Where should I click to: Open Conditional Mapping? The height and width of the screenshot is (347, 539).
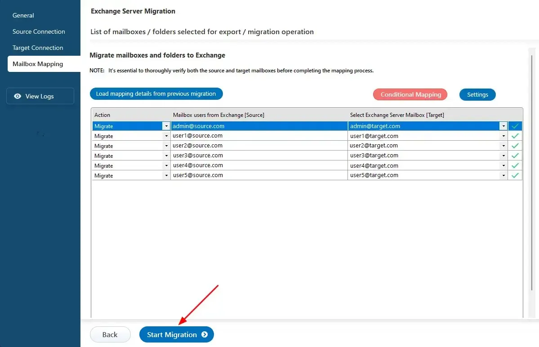[410, 94]
